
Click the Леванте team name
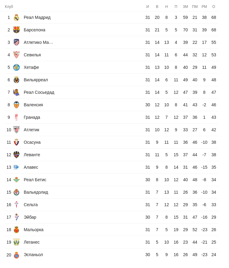coord(32,155)
